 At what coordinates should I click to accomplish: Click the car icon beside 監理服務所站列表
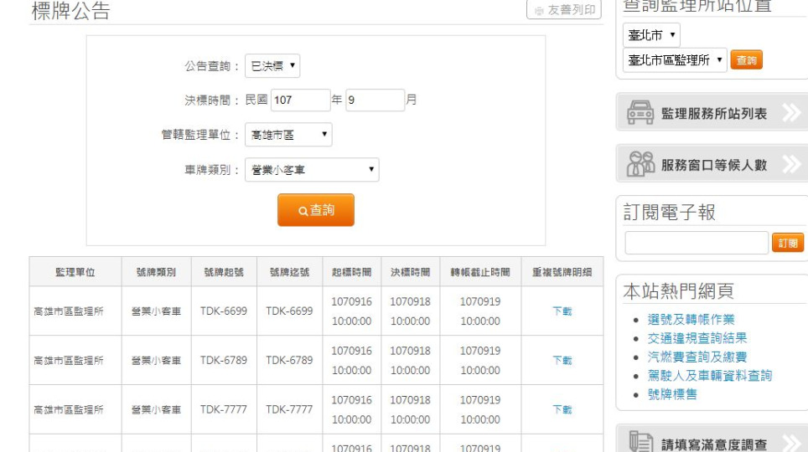pos(640,113)
